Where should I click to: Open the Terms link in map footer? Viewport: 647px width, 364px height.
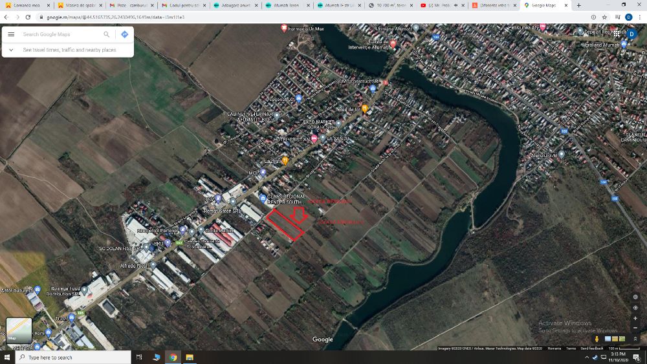point(571,348)
